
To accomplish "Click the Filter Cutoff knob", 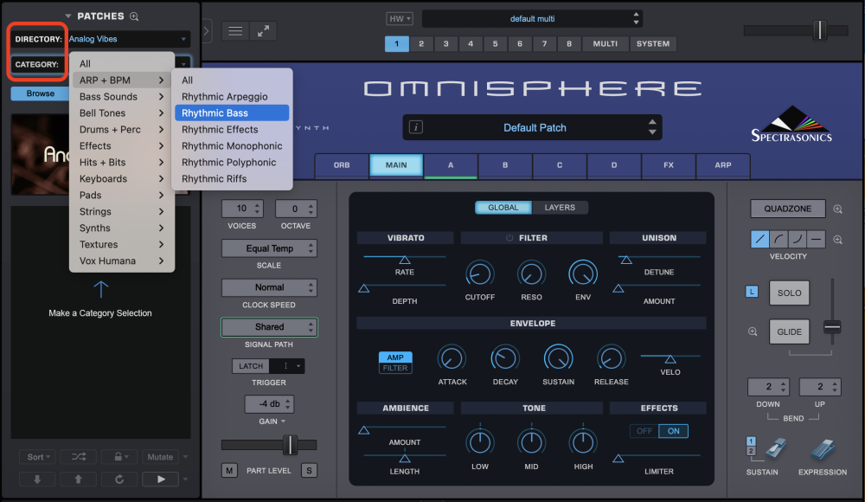I will click(479, 274).
